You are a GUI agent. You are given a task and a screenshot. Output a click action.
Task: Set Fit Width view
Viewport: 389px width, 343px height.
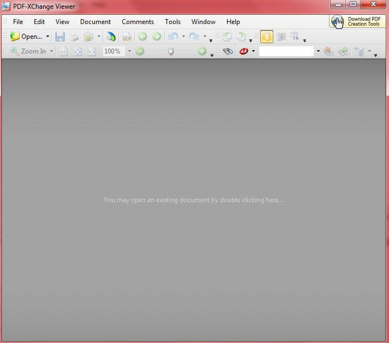pyautogui.click(x=92, y=51)
